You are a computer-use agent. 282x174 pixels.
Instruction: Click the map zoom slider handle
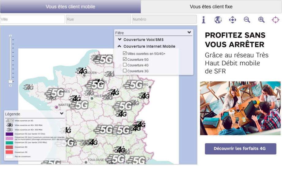tap(10, 82)
